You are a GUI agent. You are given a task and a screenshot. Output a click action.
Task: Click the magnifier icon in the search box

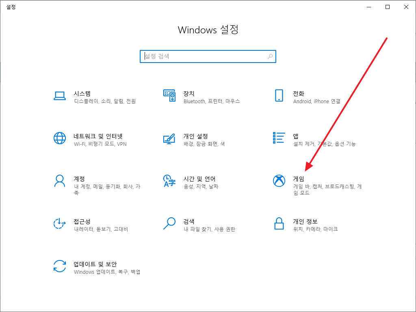tap(270, 56)
